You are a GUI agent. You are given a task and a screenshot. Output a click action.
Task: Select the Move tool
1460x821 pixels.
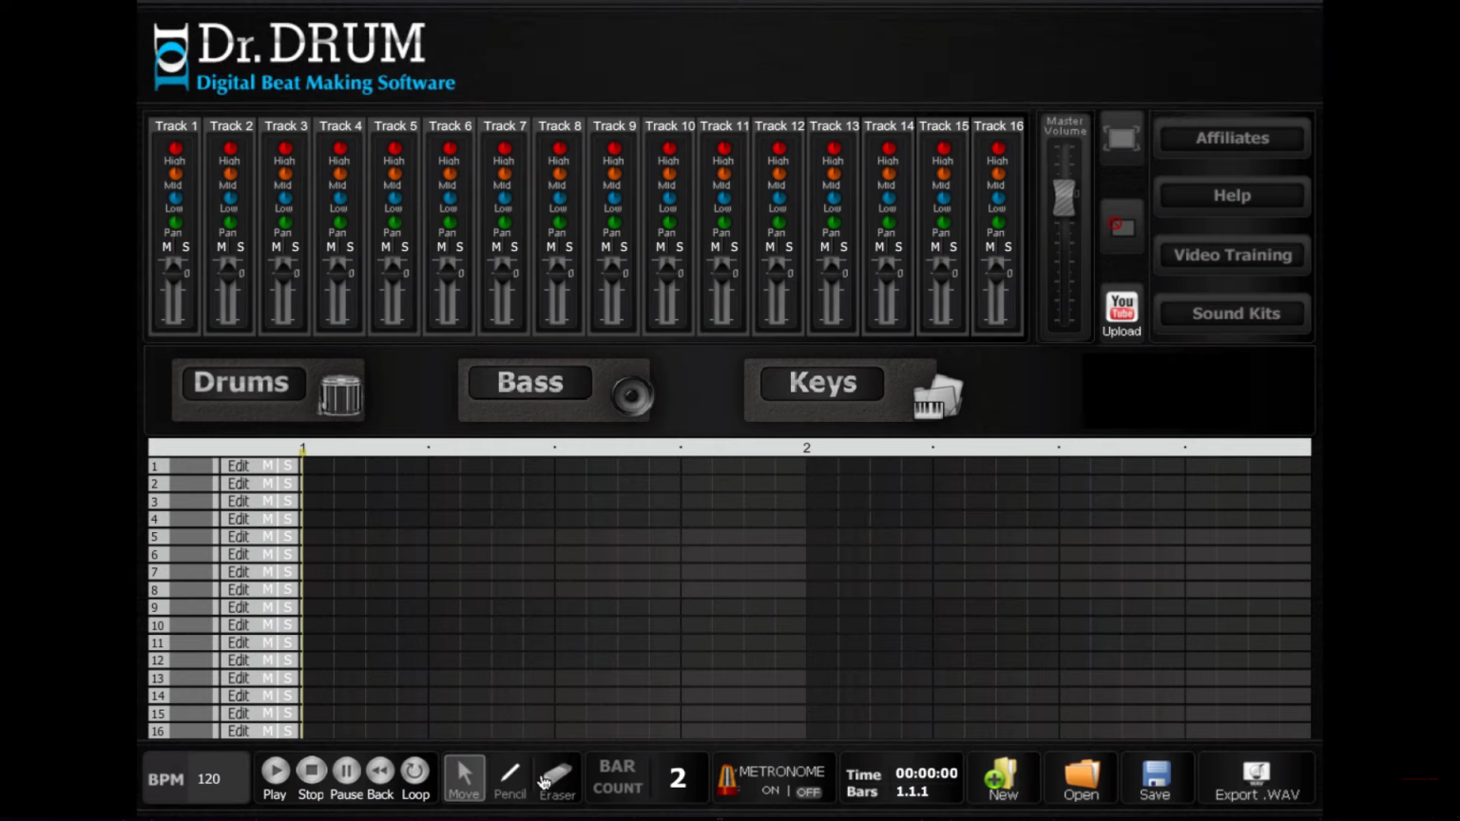coord(464,777)
